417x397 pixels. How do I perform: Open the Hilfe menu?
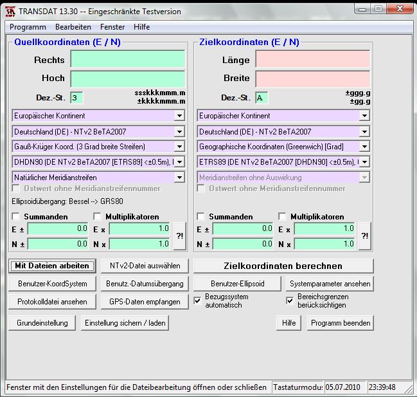click(x=142, y=27)
